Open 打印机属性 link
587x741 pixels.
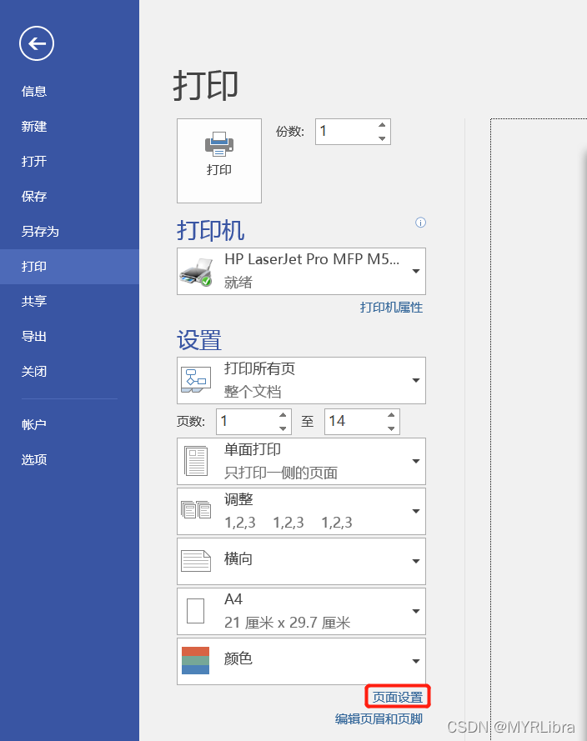pos(391,308)
